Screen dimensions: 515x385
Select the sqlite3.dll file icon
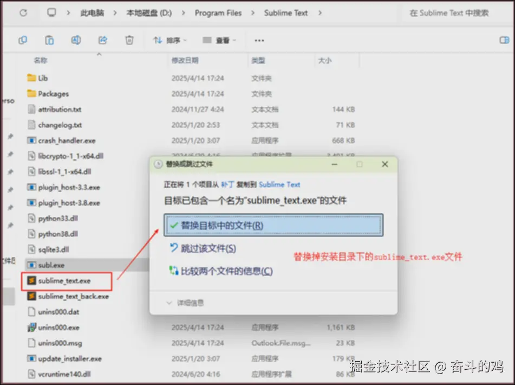31,249
